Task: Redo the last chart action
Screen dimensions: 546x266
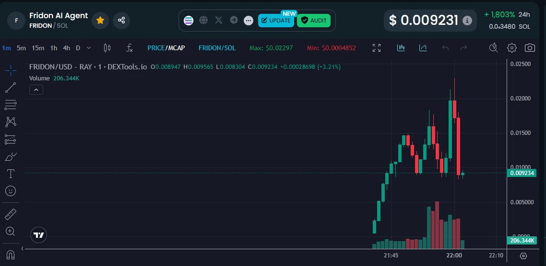Action: 463,48
